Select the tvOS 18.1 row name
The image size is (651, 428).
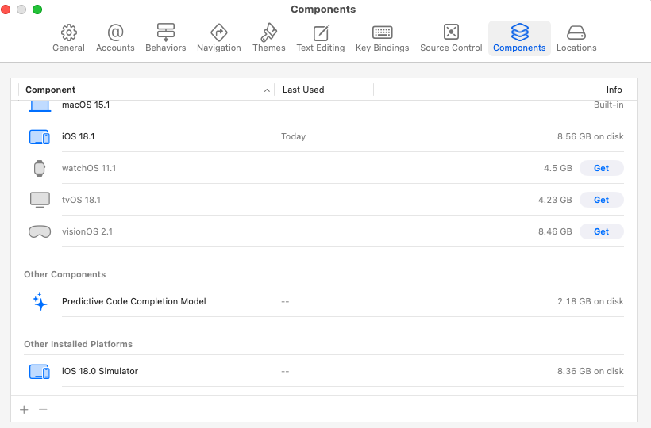point(81,200)
